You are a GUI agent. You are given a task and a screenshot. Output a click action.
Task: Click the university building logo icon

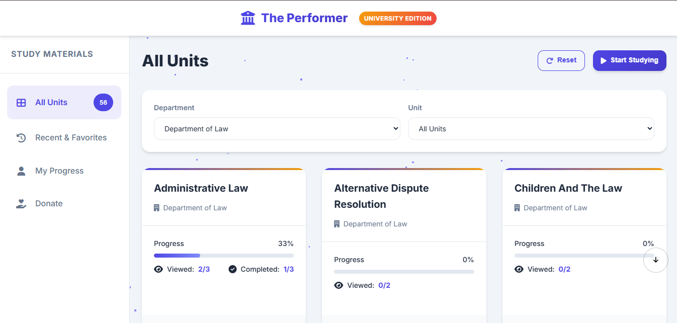tap(248, 18)
